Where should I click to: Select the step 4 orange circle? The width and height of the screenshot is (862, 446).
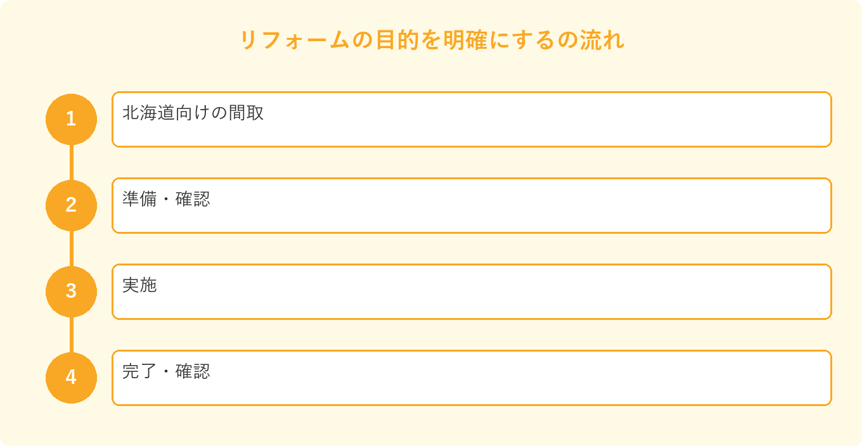coord(71,378)
